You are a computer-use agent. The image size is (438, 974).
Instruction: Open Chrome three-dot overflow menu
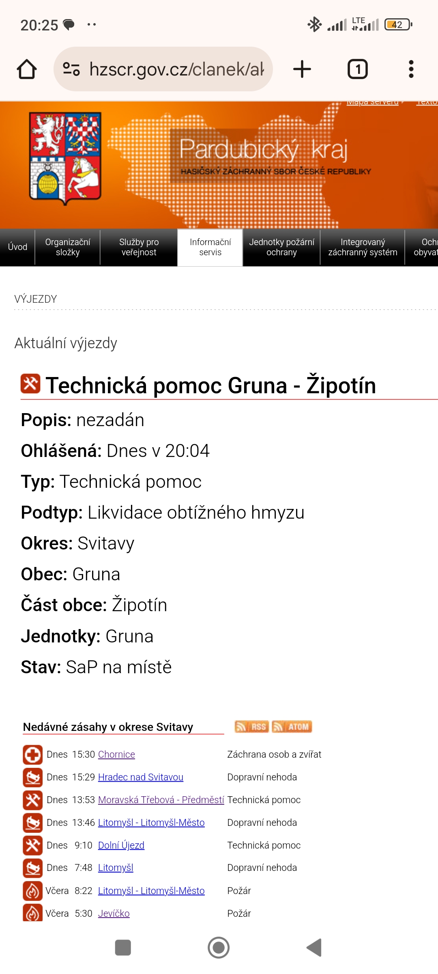(411, 69)
